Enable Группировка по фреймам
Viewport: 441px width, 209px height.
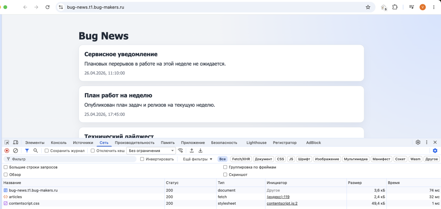(x=225, y=167)
